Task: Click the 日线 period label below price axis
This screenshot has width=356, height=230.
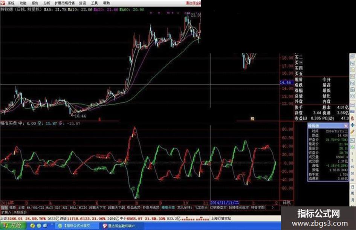Action: tap(287, 202)
